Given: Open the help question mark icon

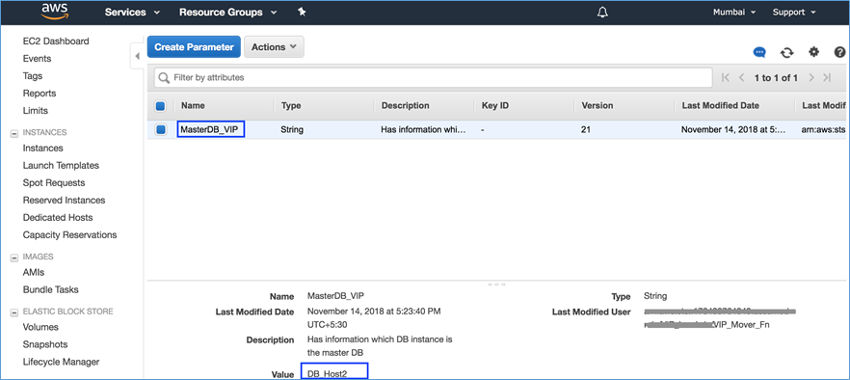Looking at the screenshot, I should 840,52.
